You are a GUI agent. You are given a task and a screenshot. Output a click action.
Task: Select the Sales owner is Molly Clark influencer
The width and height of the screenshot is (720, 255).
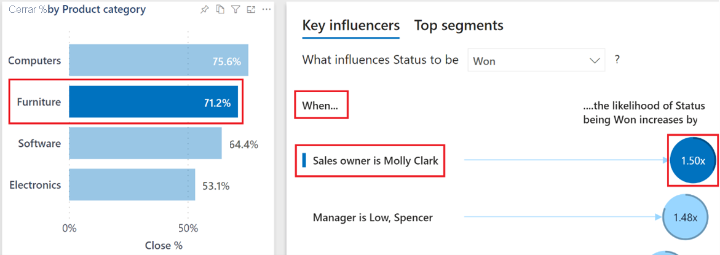pyautogui.click(x=375, y=161)
